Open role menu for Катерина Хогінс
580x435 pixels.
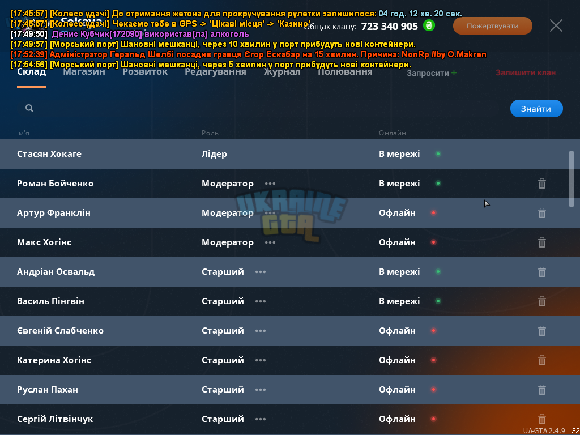click(x=261, y=360)
